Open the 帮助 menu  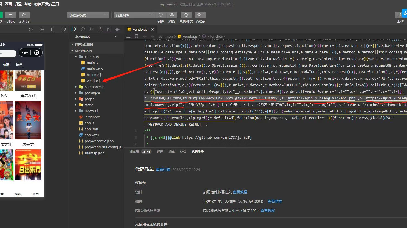click(x=28, y=4)
